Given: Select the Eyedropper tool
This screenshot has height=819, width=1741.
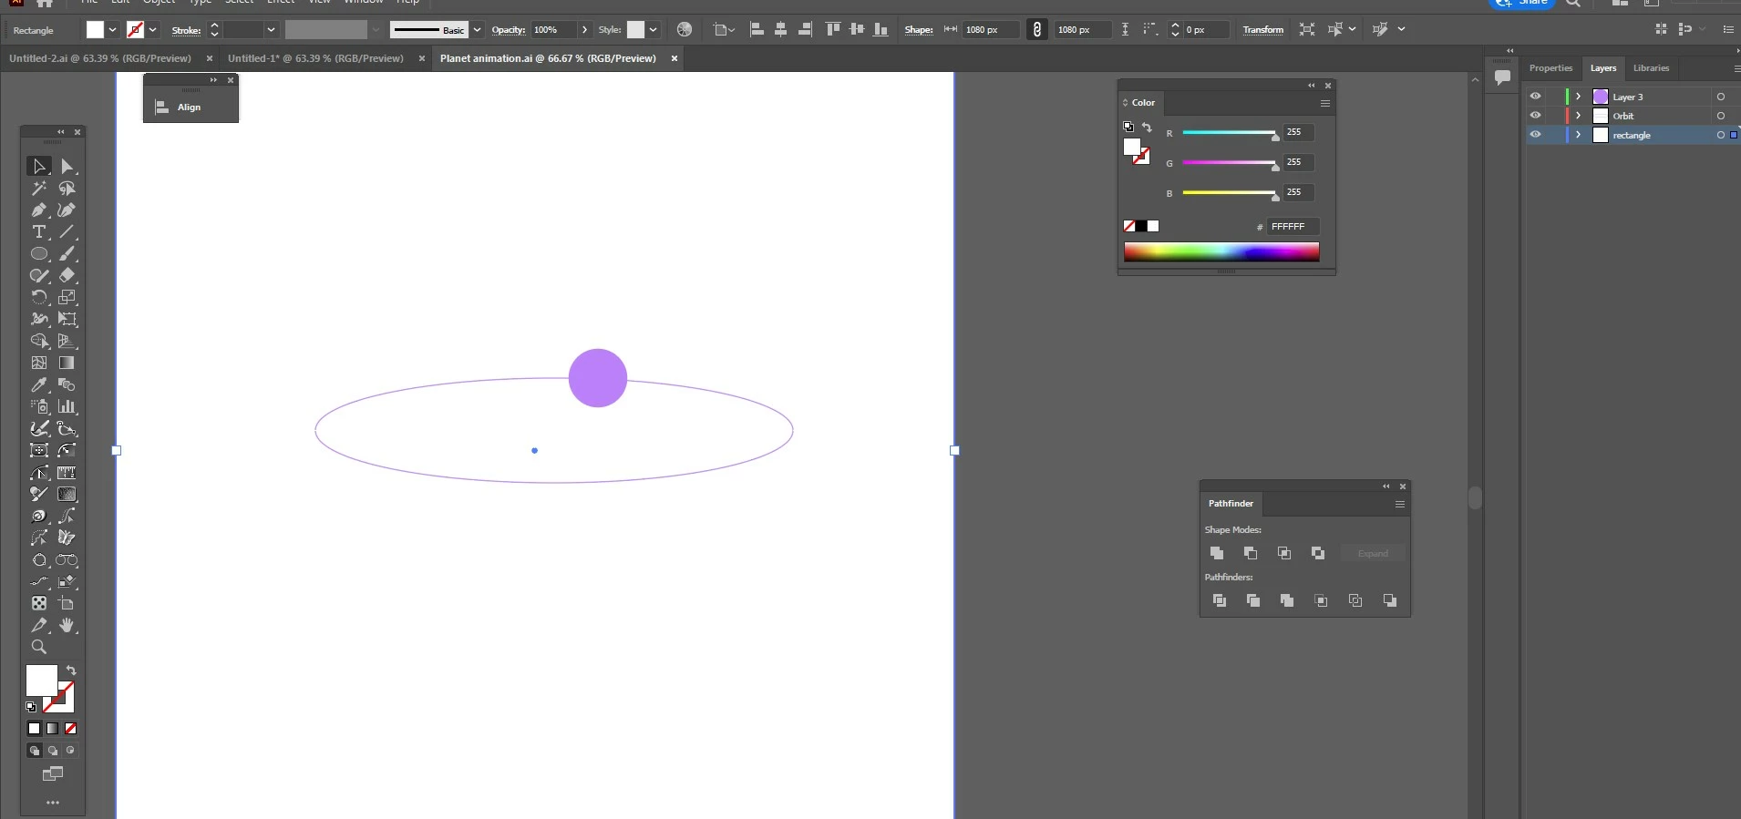Looking at the screenshot, I should pos(38,385).
